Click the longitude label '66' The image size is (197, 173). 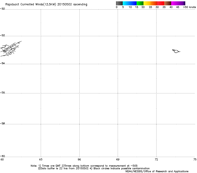pos(79,159)
